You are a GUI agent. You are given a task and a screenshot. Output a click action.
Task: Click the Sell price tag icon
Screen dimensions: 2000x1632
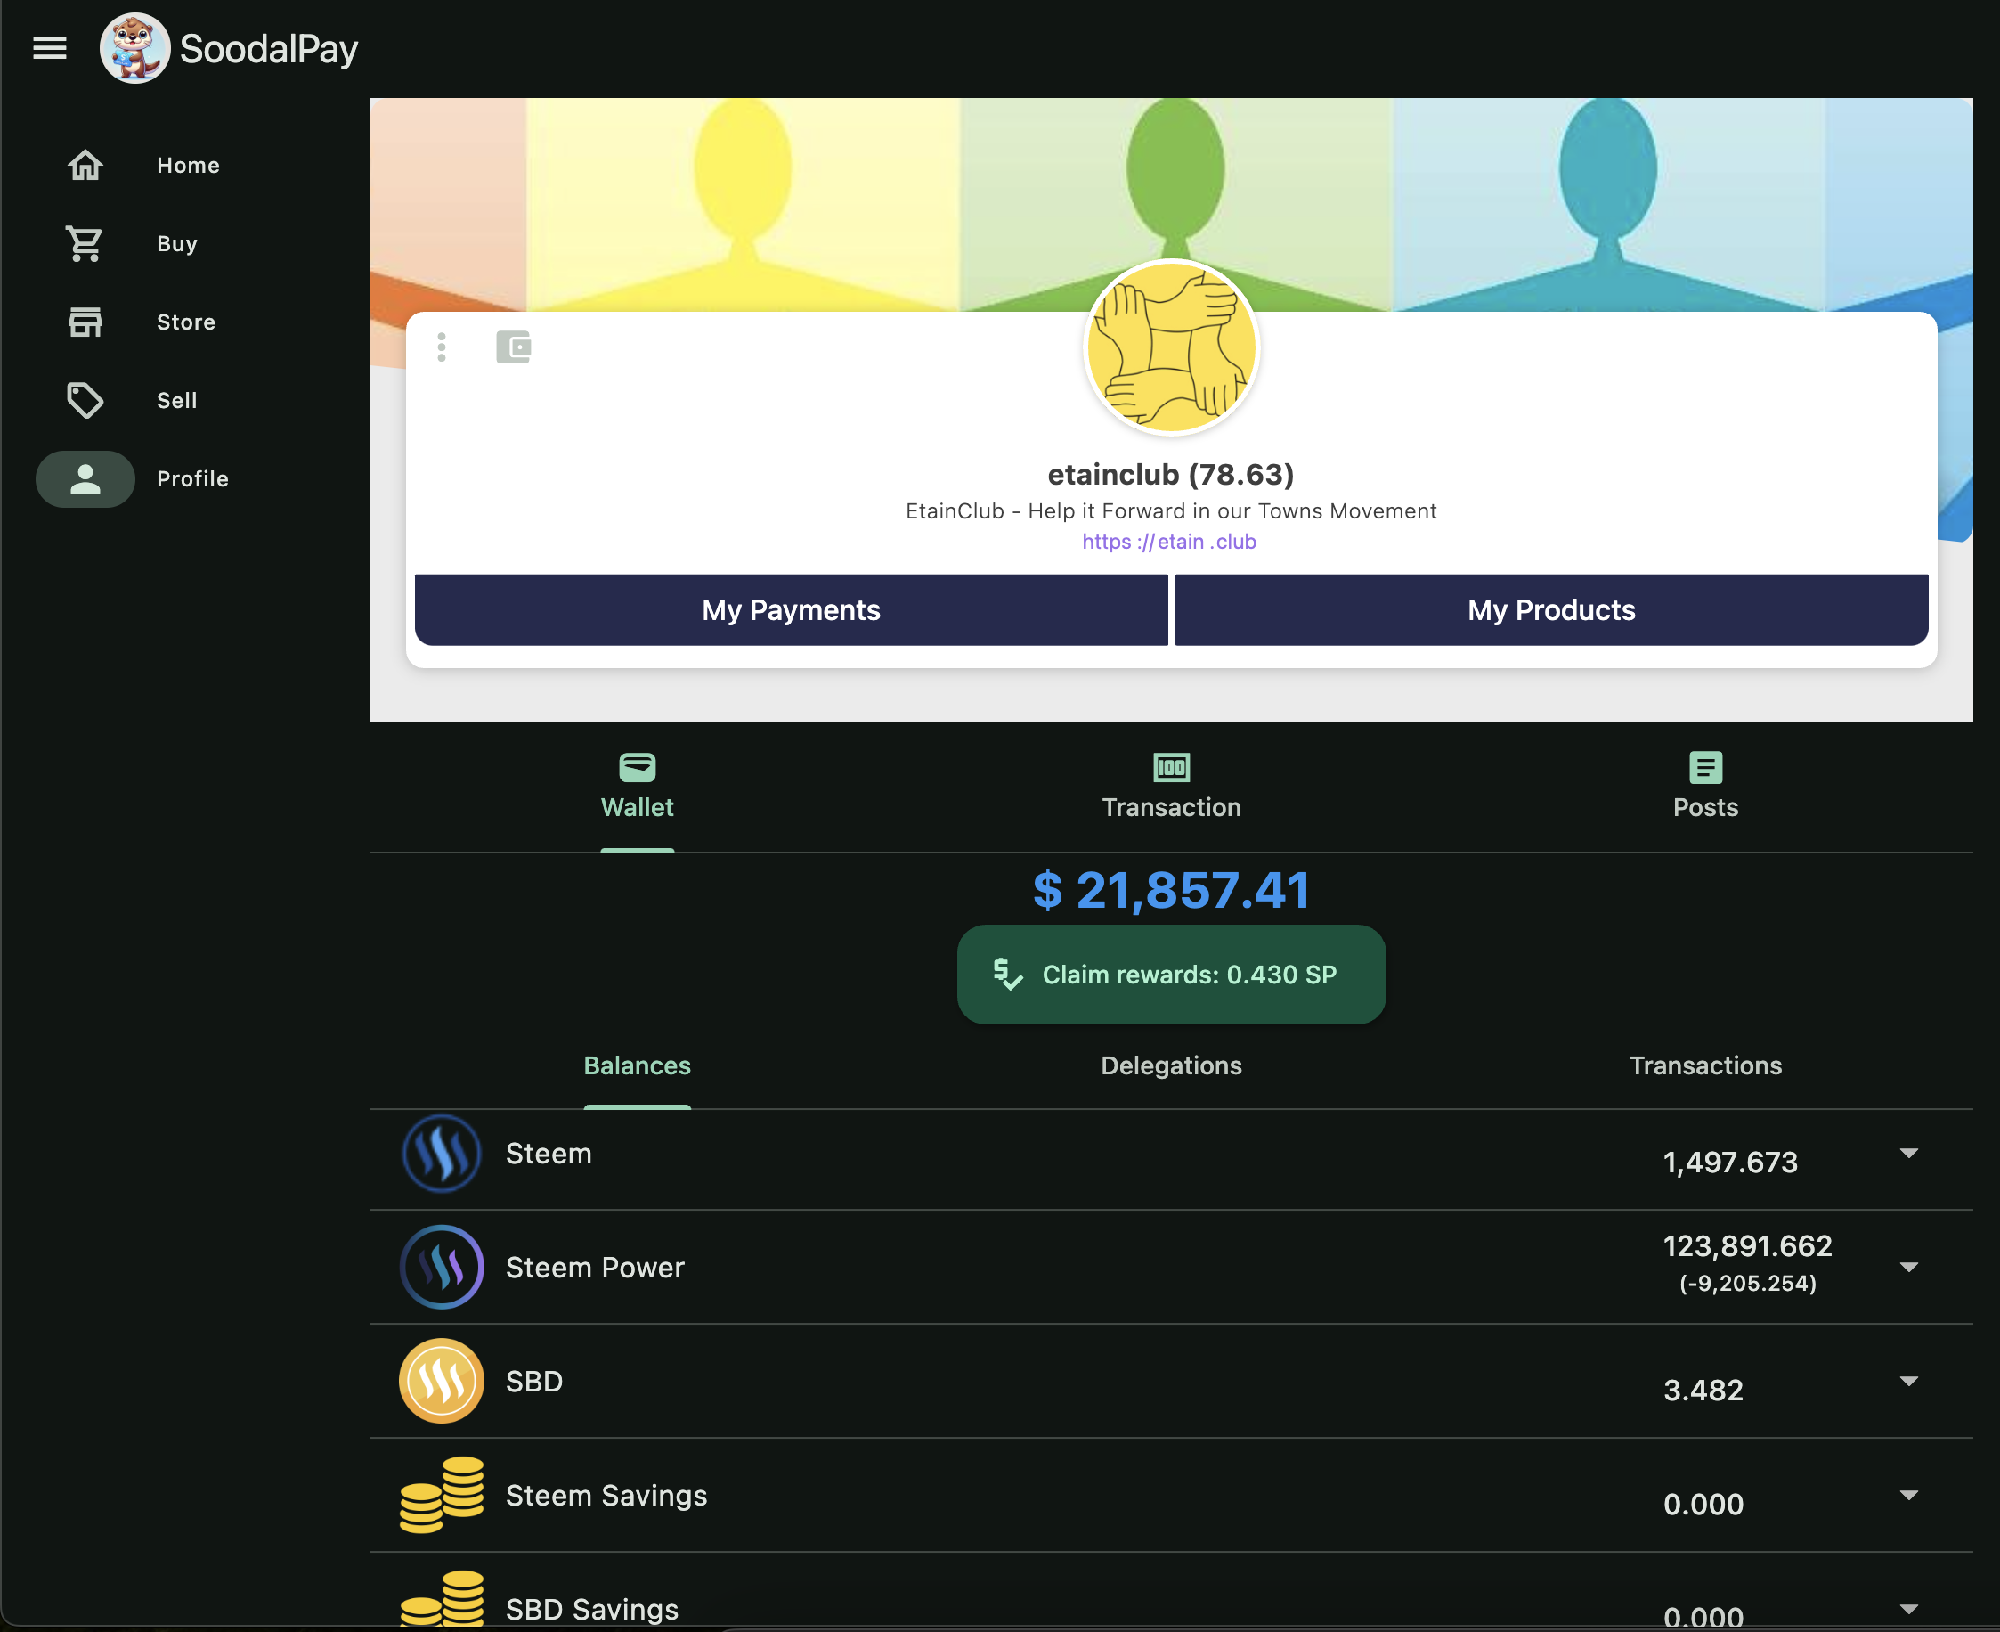click(x=85, y=401)
